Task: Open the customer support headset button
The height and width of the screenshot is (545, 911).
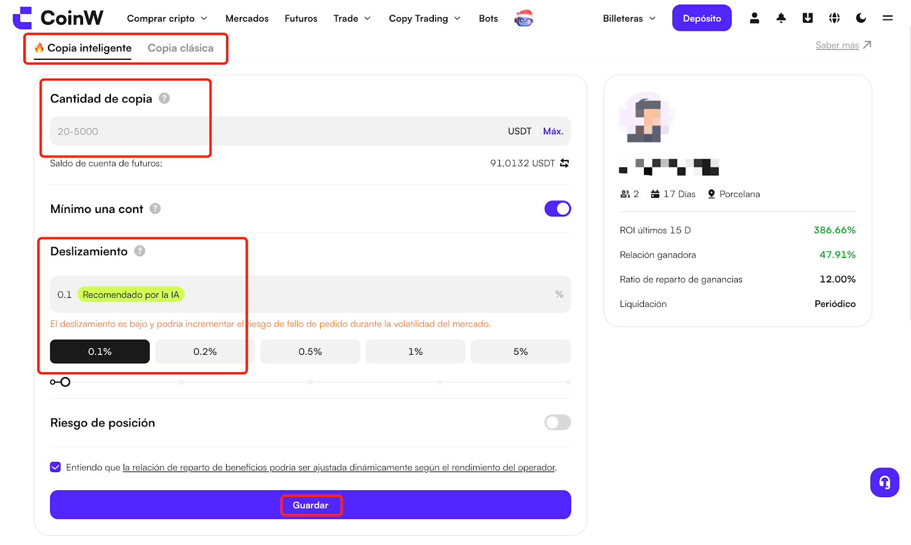Action: (884, 482)
